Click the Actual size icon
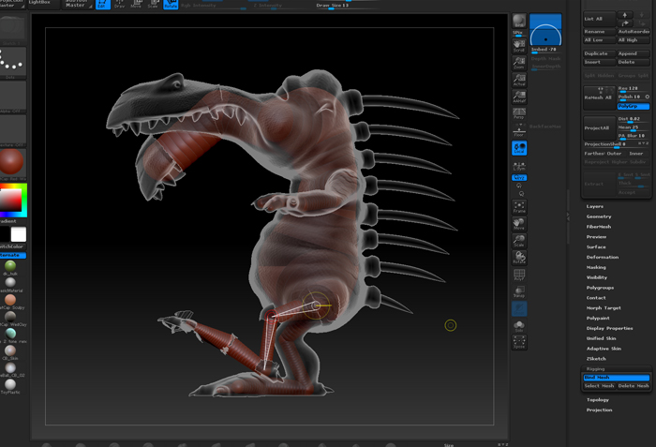Screen dimensions: 656x447 click(x=519, y=80)
